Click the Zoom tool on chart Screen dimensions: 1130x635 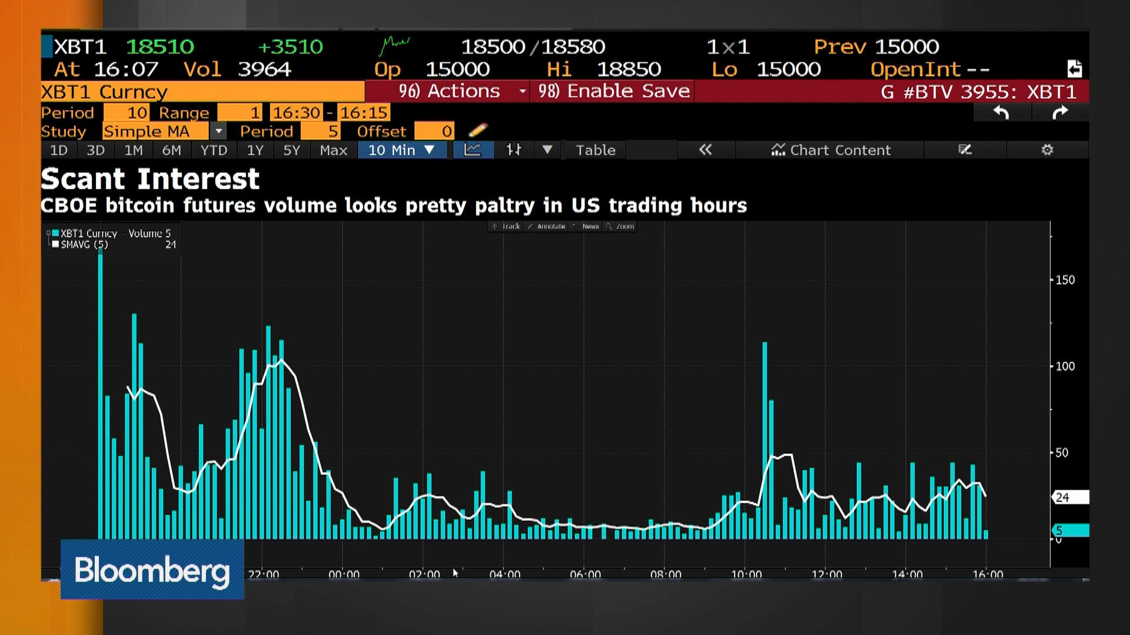point(620,226)
